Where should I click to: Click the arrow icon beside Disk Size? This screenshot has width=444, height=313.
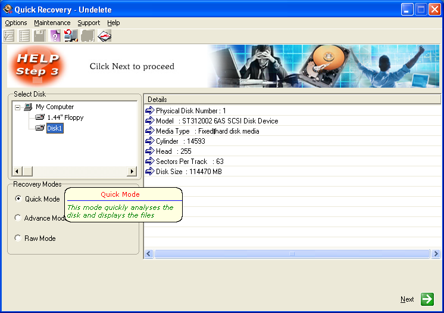(x=149, y=171)
